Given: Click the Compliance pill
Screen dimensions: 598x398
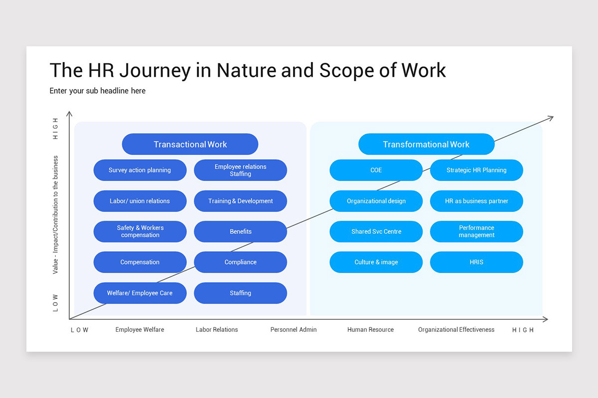Looking at the screenshot, I should click(x=240, y=262).
